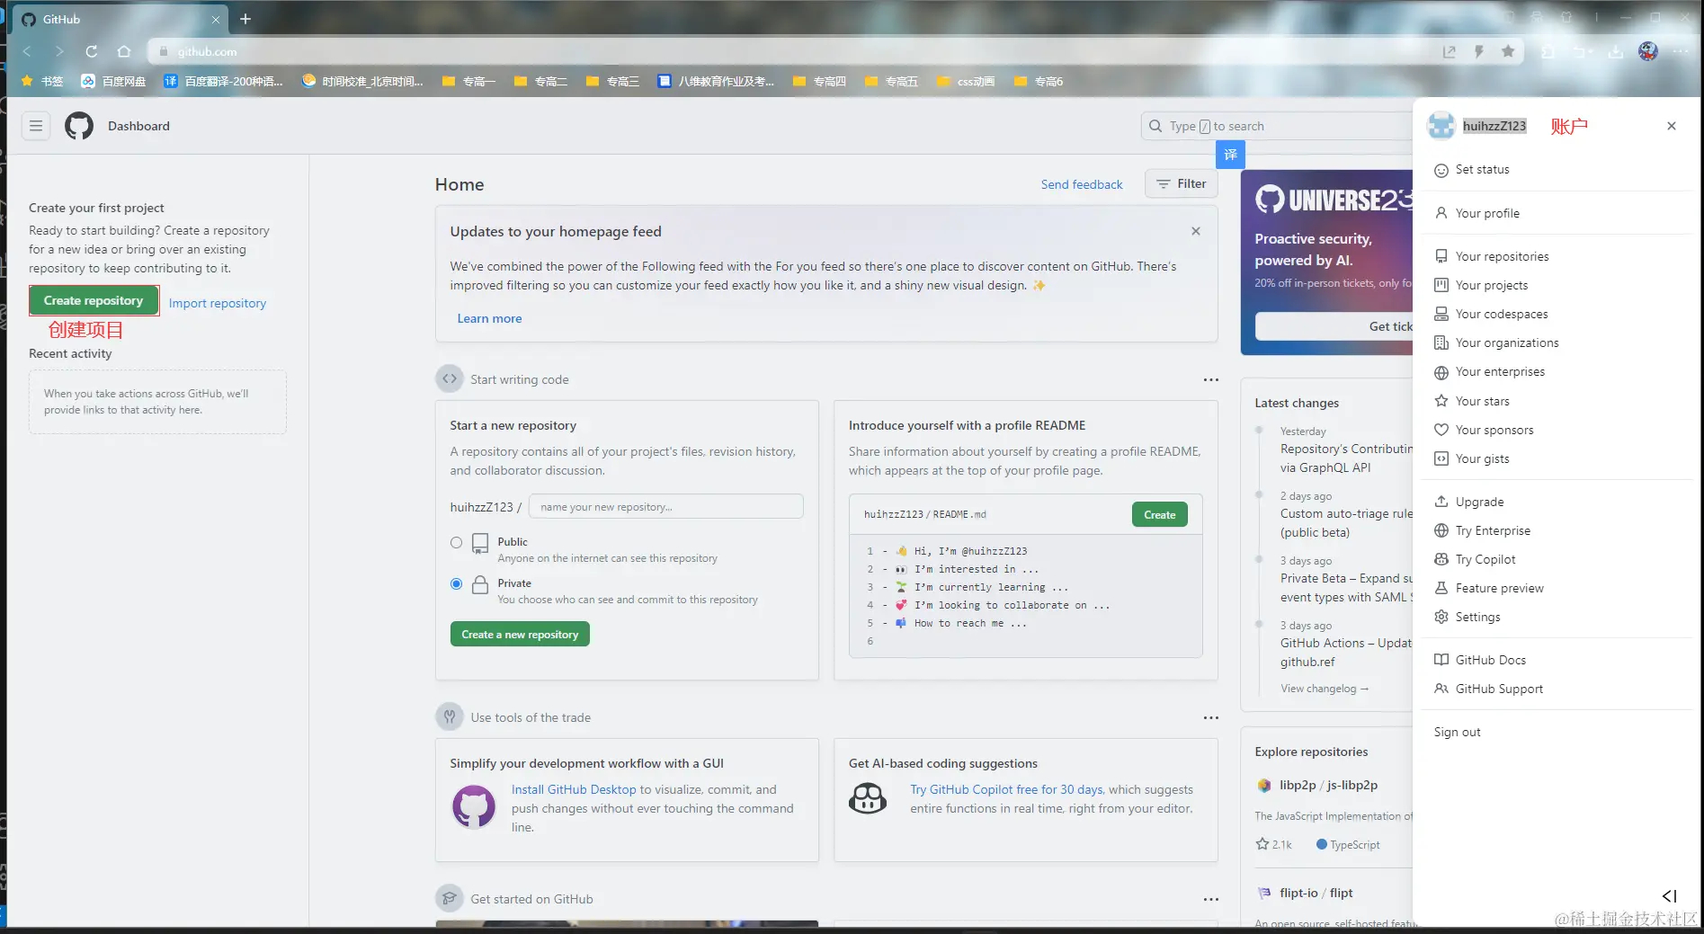1704x934 pixels.
Task: Create the profile README file
Action: (1160, 514)
